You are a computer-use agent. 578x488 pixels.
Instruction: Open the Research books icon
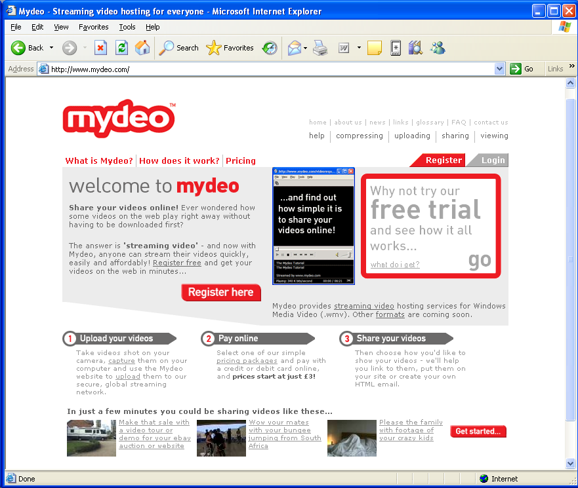[x=415, y=48]
